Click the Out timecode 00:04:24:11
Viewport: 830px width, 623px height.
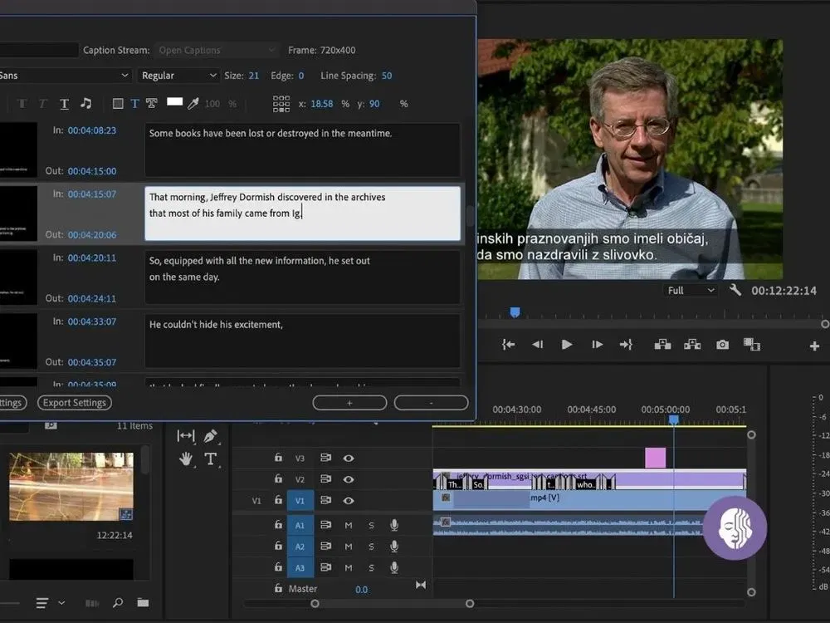[91, 299]
